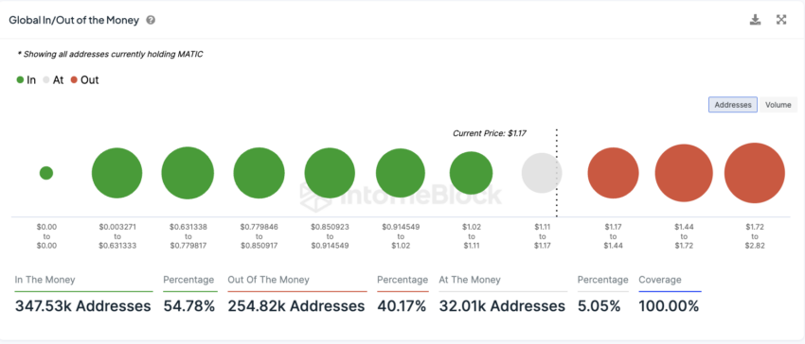
Task: Click the small green $0.00 bubble
Action: tap(46, 173)
